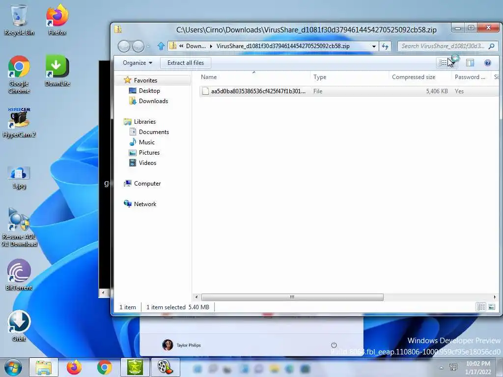Open the network tray icon
The width and height of the screenshot is (503, 377).
tap(453, 367)
